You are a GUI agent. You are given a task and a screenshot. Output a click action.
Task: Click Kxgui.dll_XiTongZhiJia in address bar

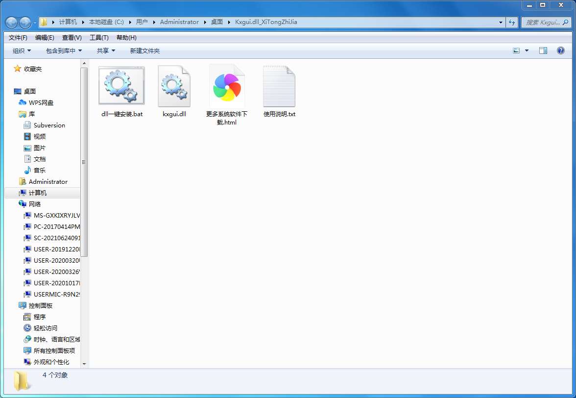tap(266, 22)
